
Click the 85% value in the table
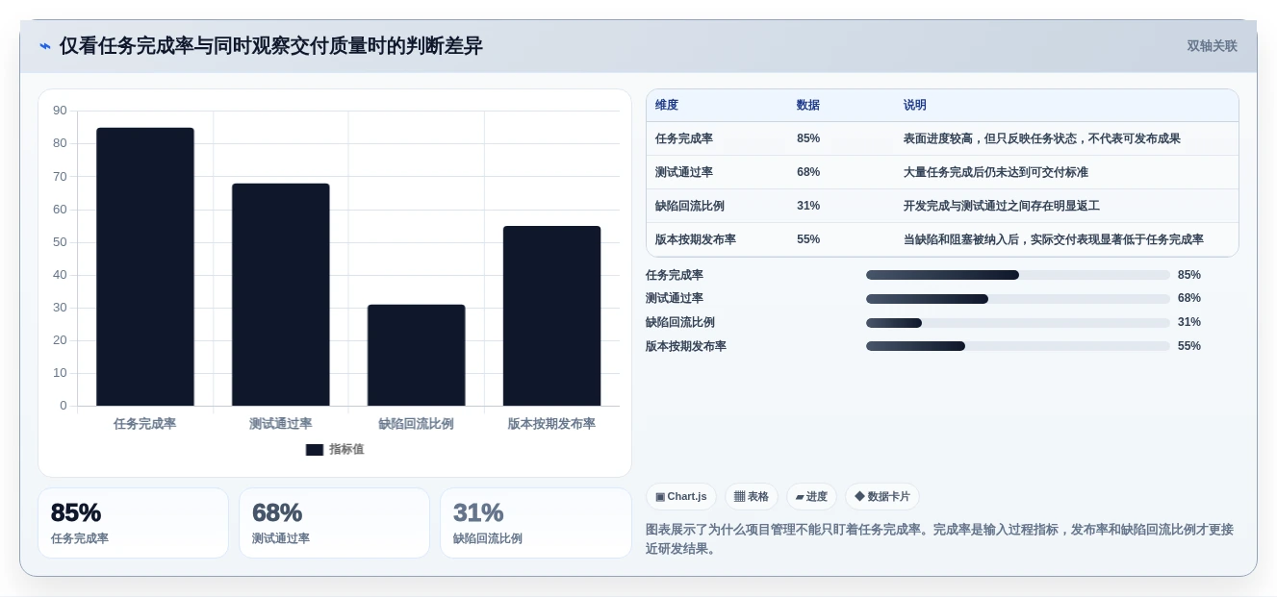tap(808, 138)
